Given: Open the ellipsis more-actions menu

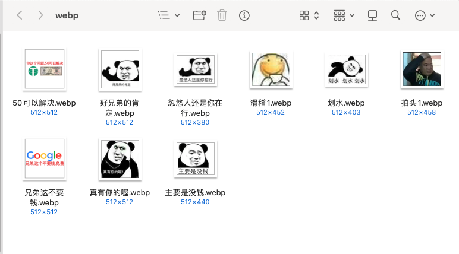Looking at the screenshot, I should (425, 15).
